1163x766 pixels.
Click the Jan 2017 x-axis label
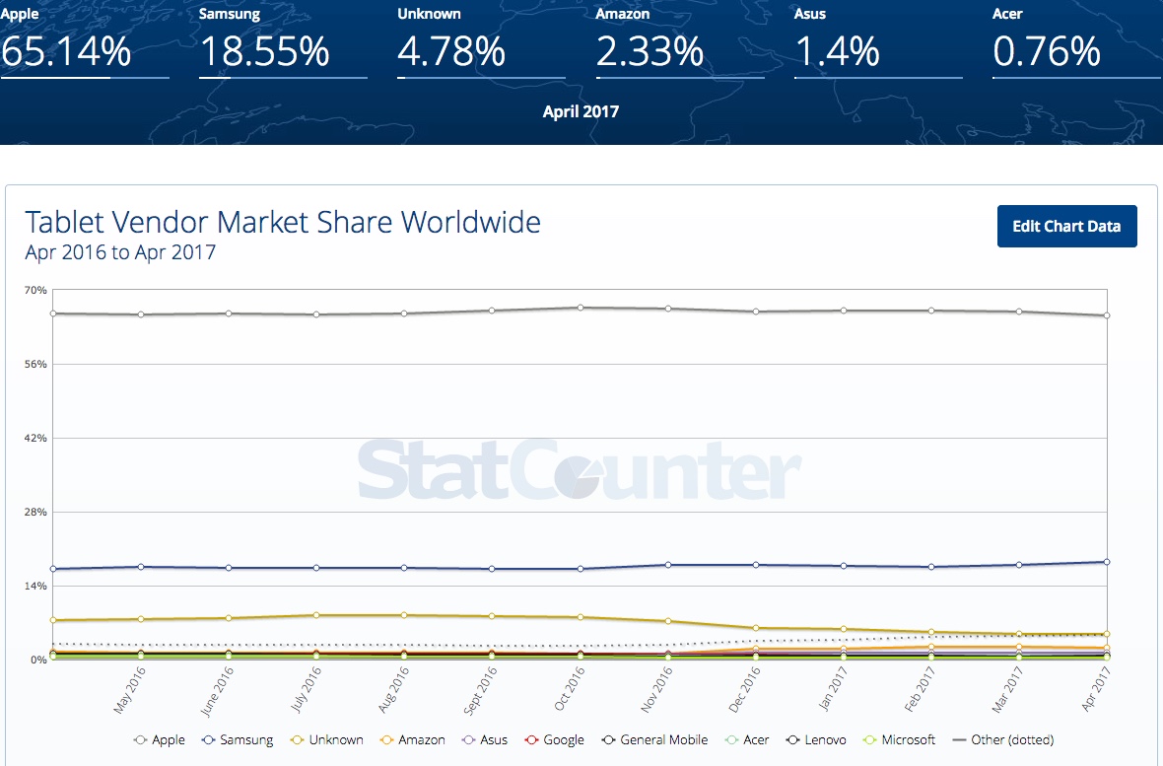(x=832, y=690)
